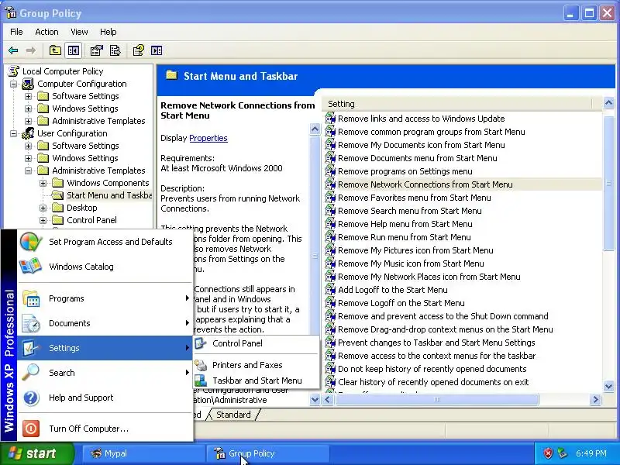The height and width of the screenshot is (465, 620).
Task: Click the Up one level toolbar icon
Action: pos(55,50)
